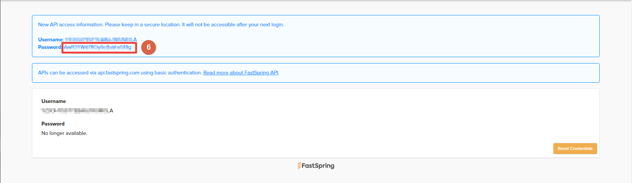
Task: Click the No longer available text
Action: point(64,133)
